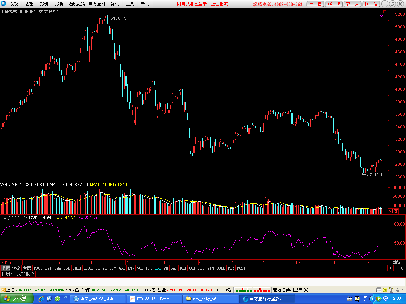Click the notepad icon in the status bar
Viewport: 406px width, 304px height.
point(379,290)
